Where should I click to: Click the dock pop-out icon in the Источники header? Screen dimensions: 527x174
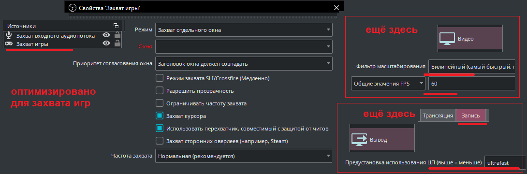coord(116,26)
